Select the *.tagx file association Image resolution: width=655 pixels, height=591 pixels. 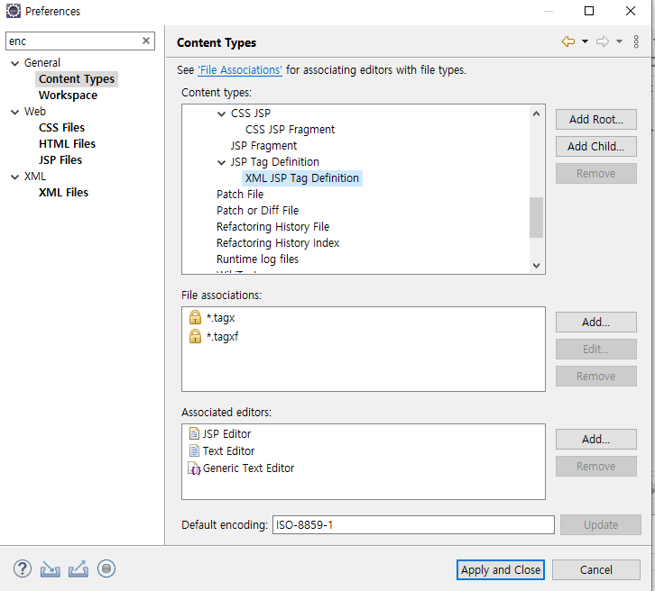(220, 318)
